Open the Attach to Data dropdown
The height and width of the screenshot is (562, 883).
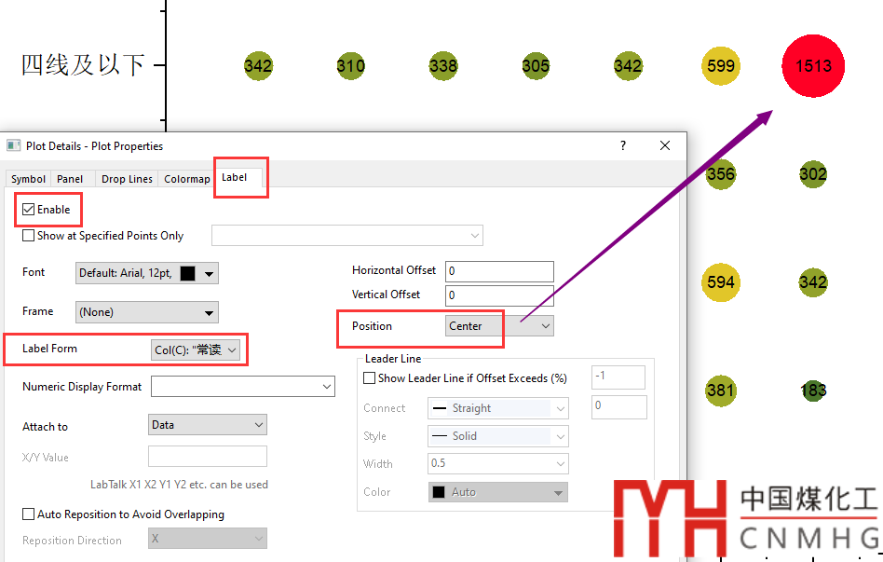[208, 425]
